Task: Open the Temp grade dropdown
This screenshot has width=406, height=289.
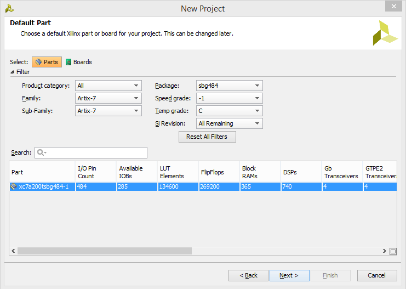Action: coord(230,111)
